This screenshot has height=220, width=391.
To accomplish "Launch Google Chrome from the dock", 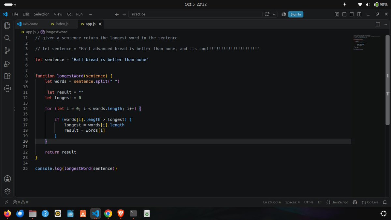I will pos(108,213).
